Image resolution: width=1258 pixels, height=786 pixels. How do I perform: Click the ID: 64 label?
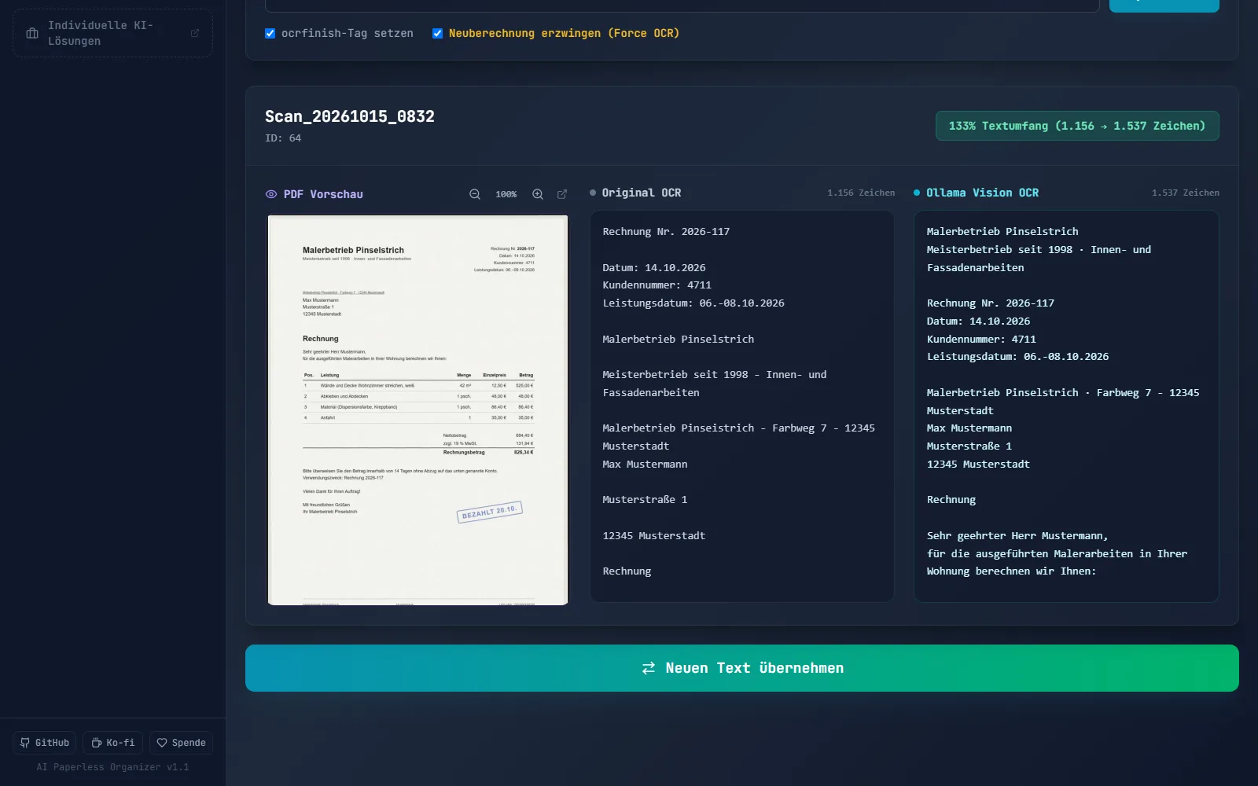tap(283, 138)
